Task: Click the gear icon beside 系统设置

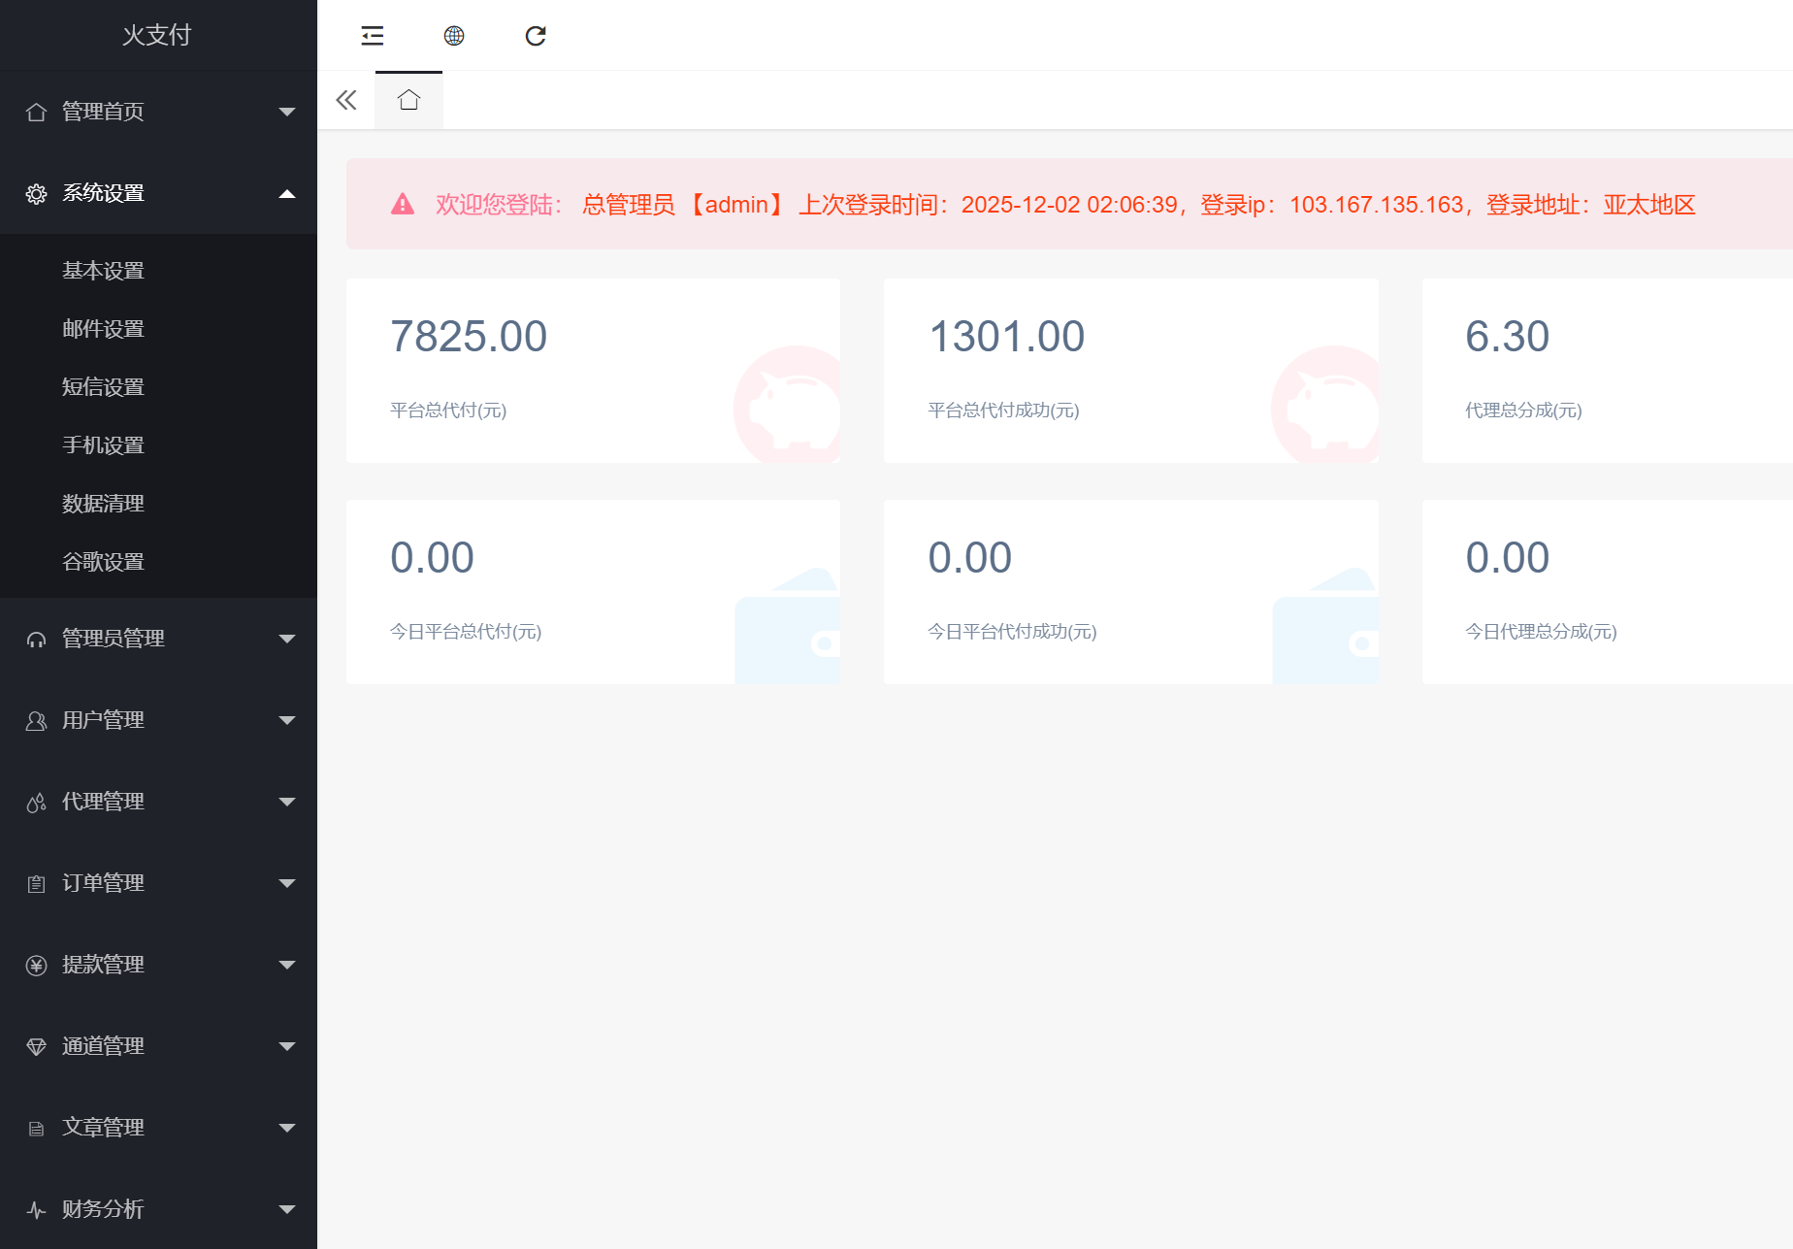Action: 36,194
